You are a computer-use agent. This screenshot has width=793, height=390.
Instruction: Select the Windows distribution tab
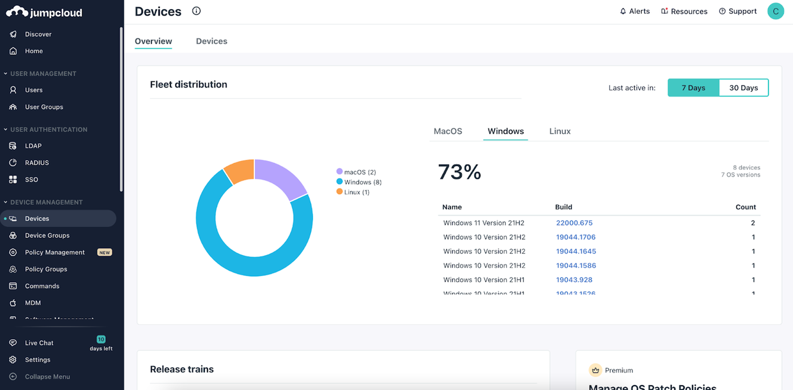click(506, 131)
